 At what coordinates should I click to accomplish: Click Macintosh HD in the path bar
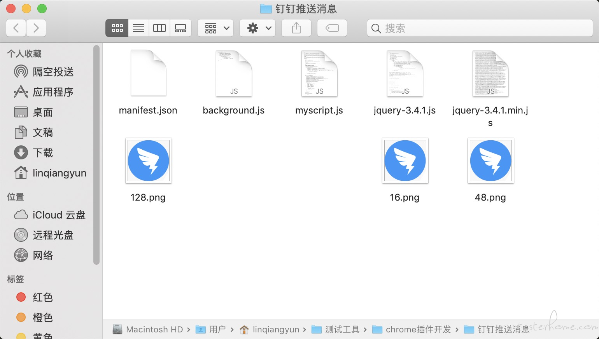(148, 329)
